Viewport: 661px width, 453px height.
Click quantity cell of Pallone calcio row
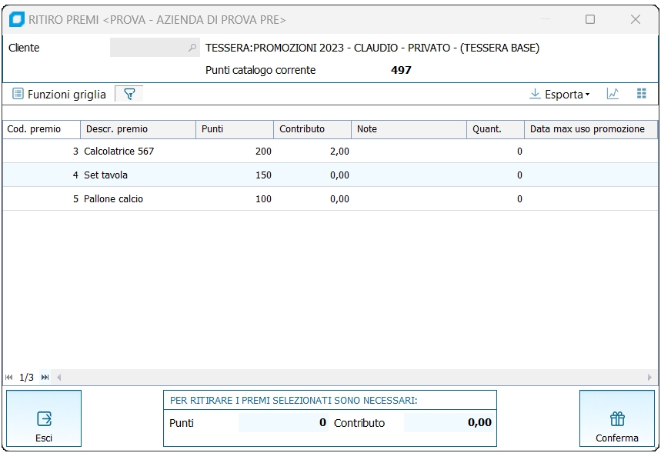coord(496,199)
